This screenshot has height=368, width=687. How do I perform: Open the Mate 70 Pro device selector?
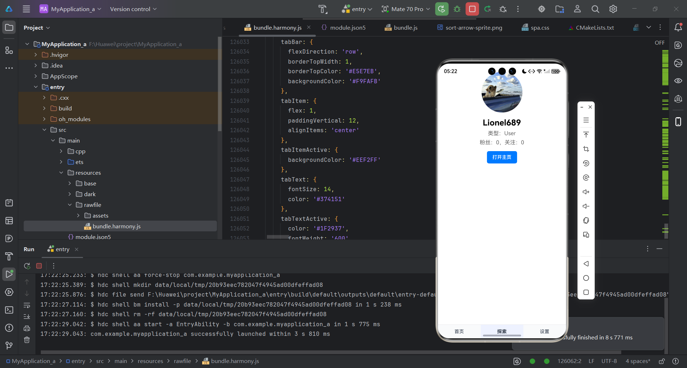[x=405, y=9]
